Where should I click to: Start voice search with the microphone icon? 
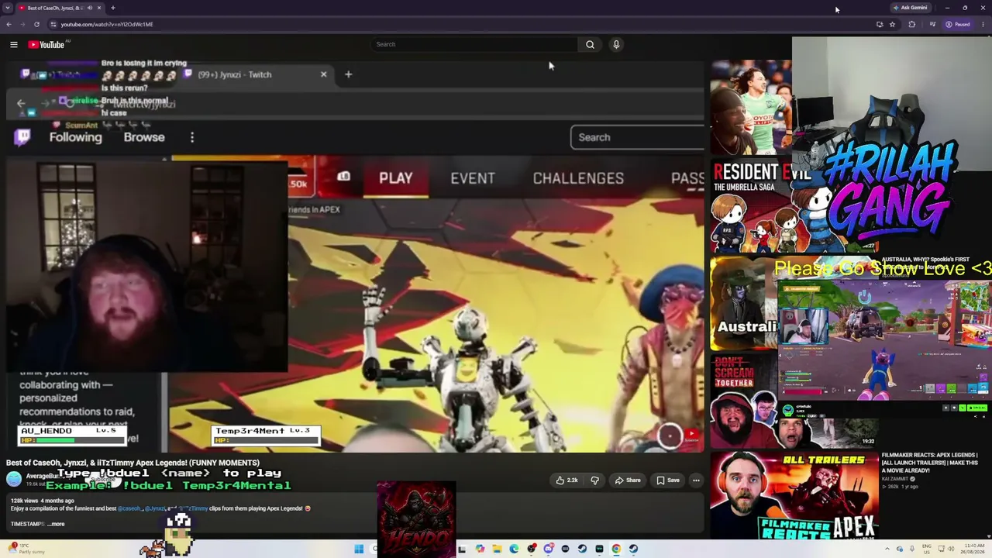616,44
